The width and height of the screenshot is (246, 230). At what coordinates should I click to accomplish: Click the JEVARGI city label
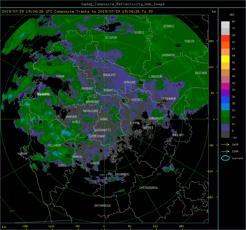coord(169,26)
